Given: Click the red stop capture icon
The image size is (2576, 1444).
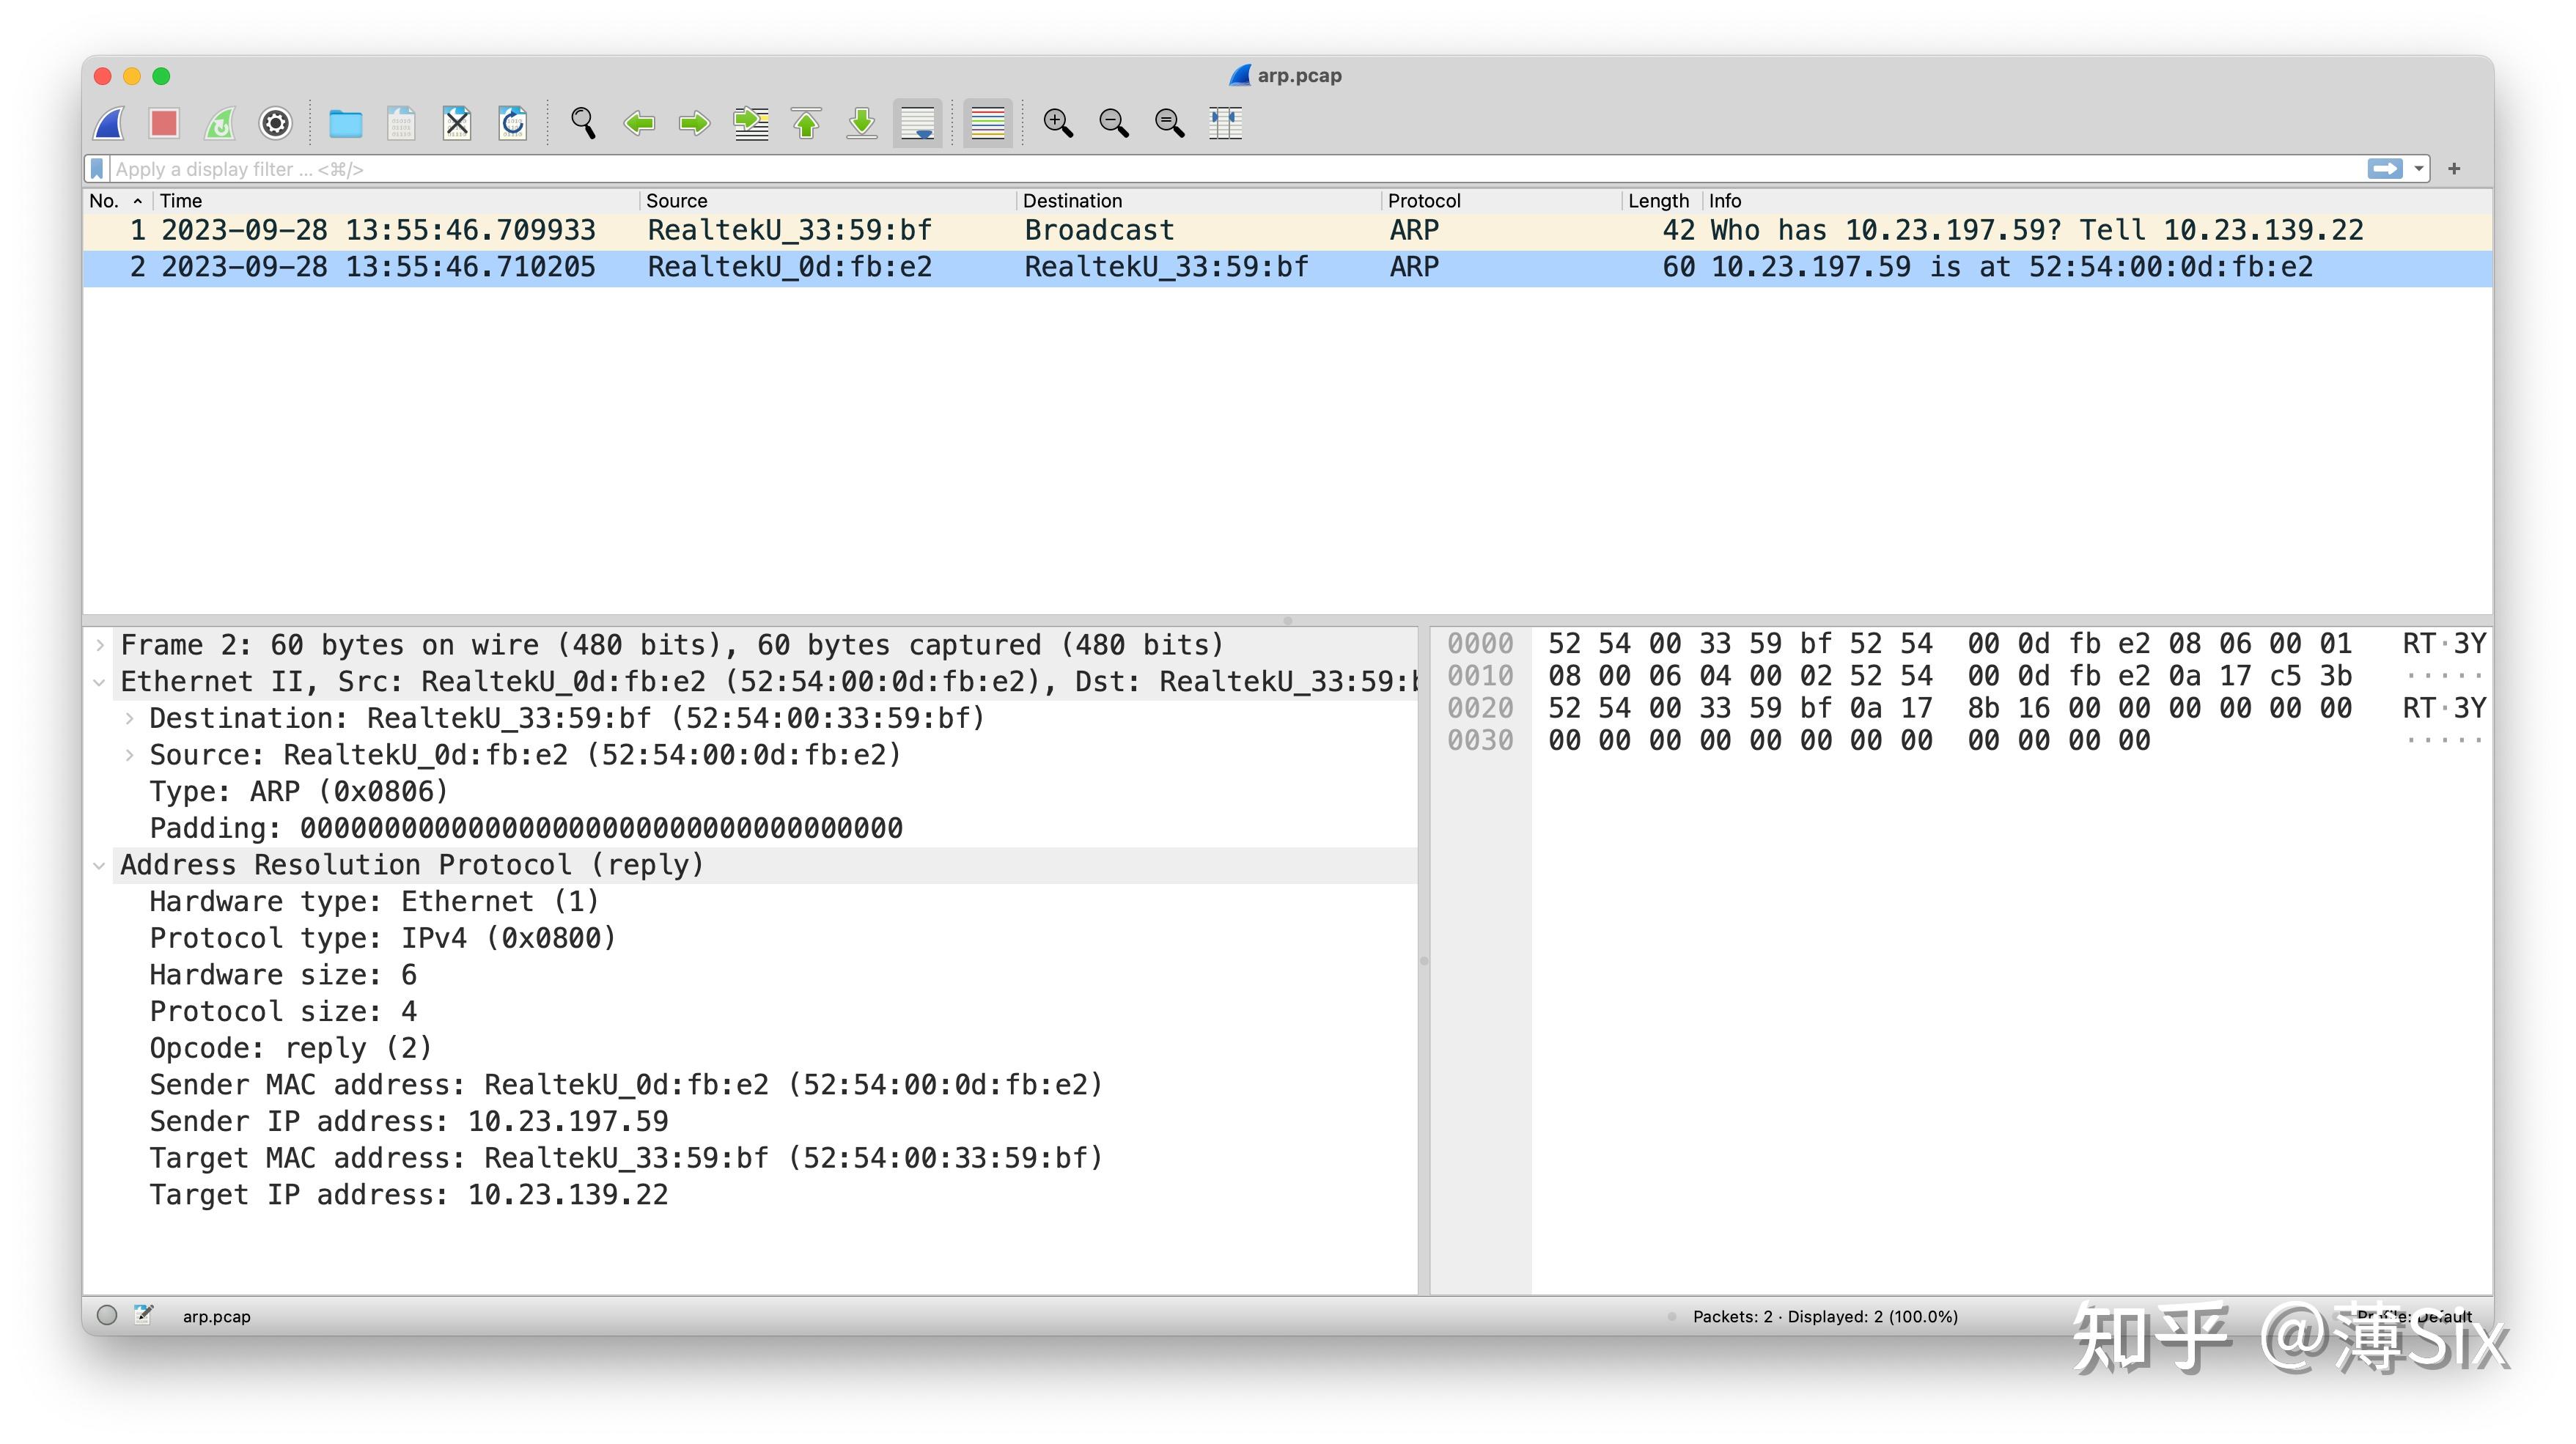Looking at the screenshot, I should 164,123.
